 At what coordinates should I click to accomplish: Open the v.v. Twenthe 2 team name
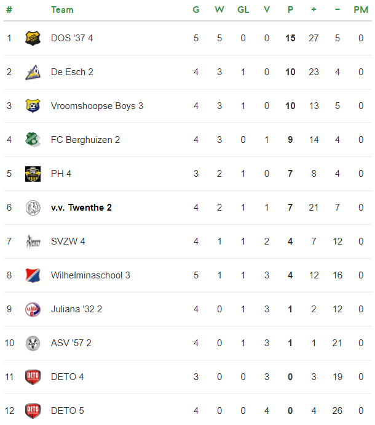click(81, 208)
